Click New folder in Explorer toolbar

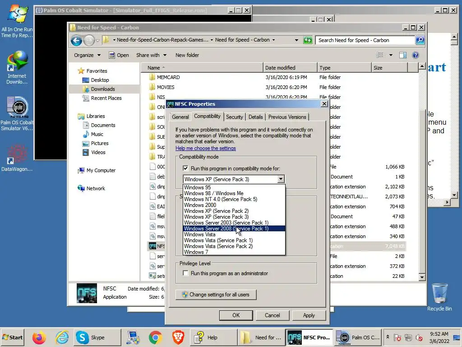(187, 55)
